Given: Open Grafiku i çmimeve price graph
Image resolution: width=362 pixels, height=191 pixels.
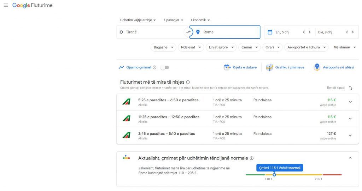Looking at the screenshot, I should (x=285, y=67).
